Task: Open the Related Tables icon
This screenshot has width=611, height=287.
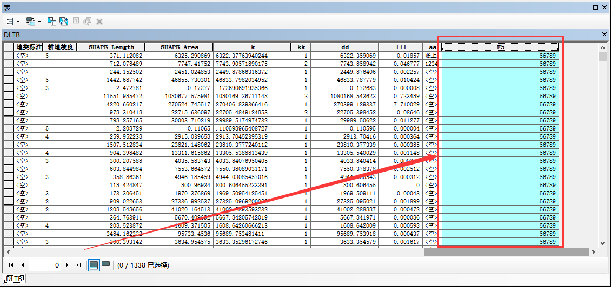Action: [x=31, y=22]
